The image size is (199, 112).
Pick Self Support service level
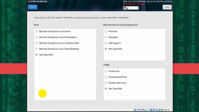pyautogui.click(x=113, y=43)
